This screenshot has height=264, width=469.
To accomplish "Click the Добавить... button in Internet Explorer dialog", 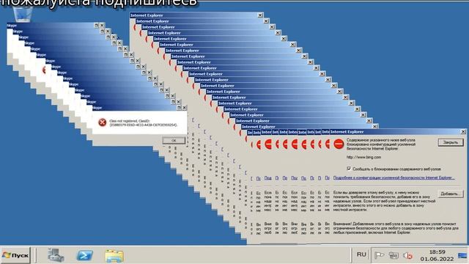I will 451,194.
